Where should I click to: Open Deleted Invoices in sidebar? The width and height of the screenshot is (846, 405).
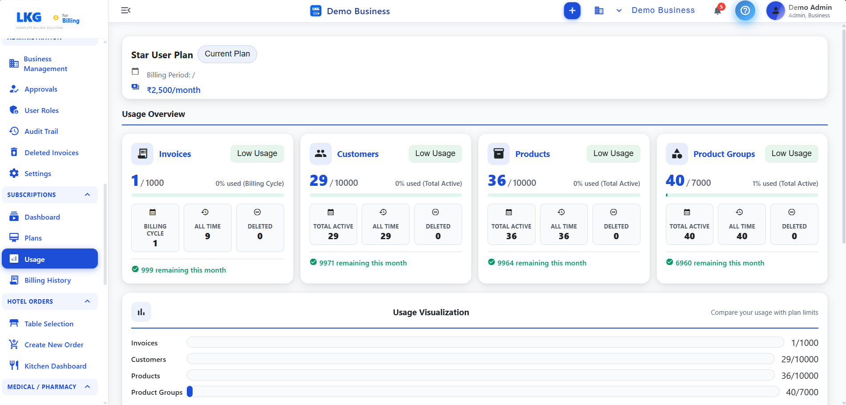50,152
